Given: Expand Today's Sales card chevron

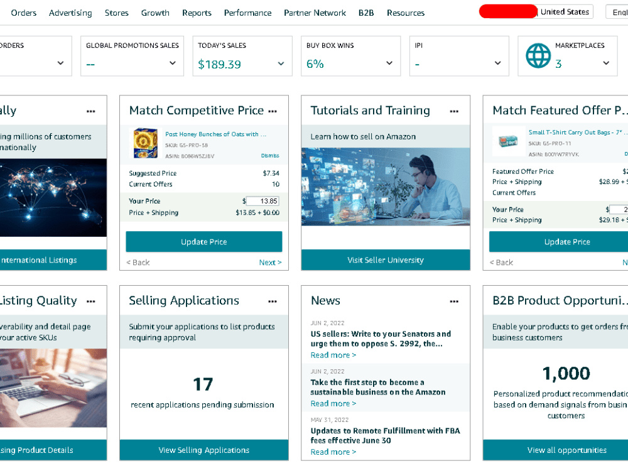Looking at the screenshot, I should pos(281,63).
